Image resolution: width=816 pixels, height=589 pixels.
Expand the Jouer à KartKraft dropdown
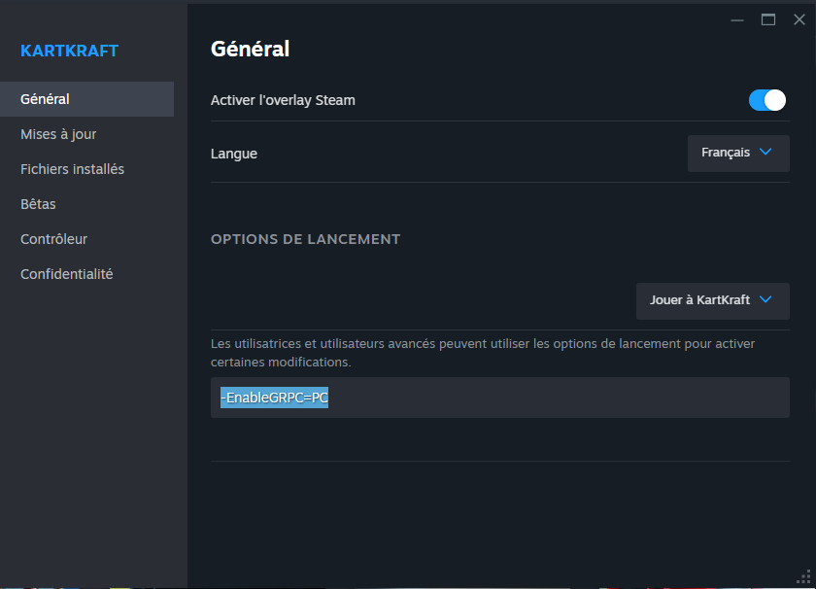(x=712, y=300)
